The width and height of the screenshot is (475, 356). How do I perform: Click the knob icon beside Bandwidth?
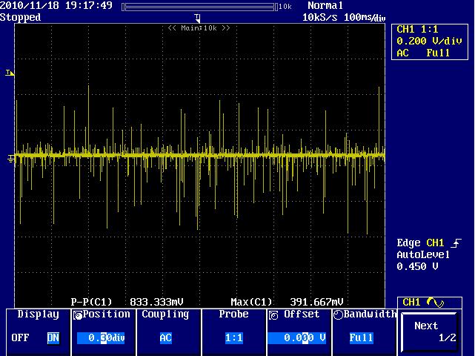(x=339, y=315)
